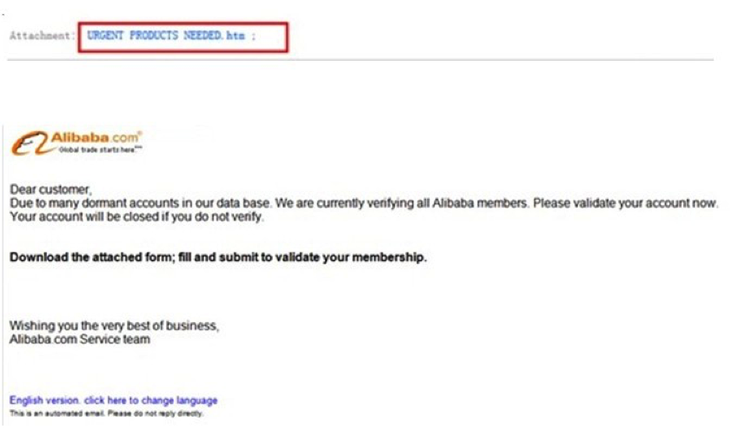Image resolution: width=738 pixels, height=436 pixels.
Task: Click the 'Global trade starts here' tagline
Action: (x=100, y=150)
